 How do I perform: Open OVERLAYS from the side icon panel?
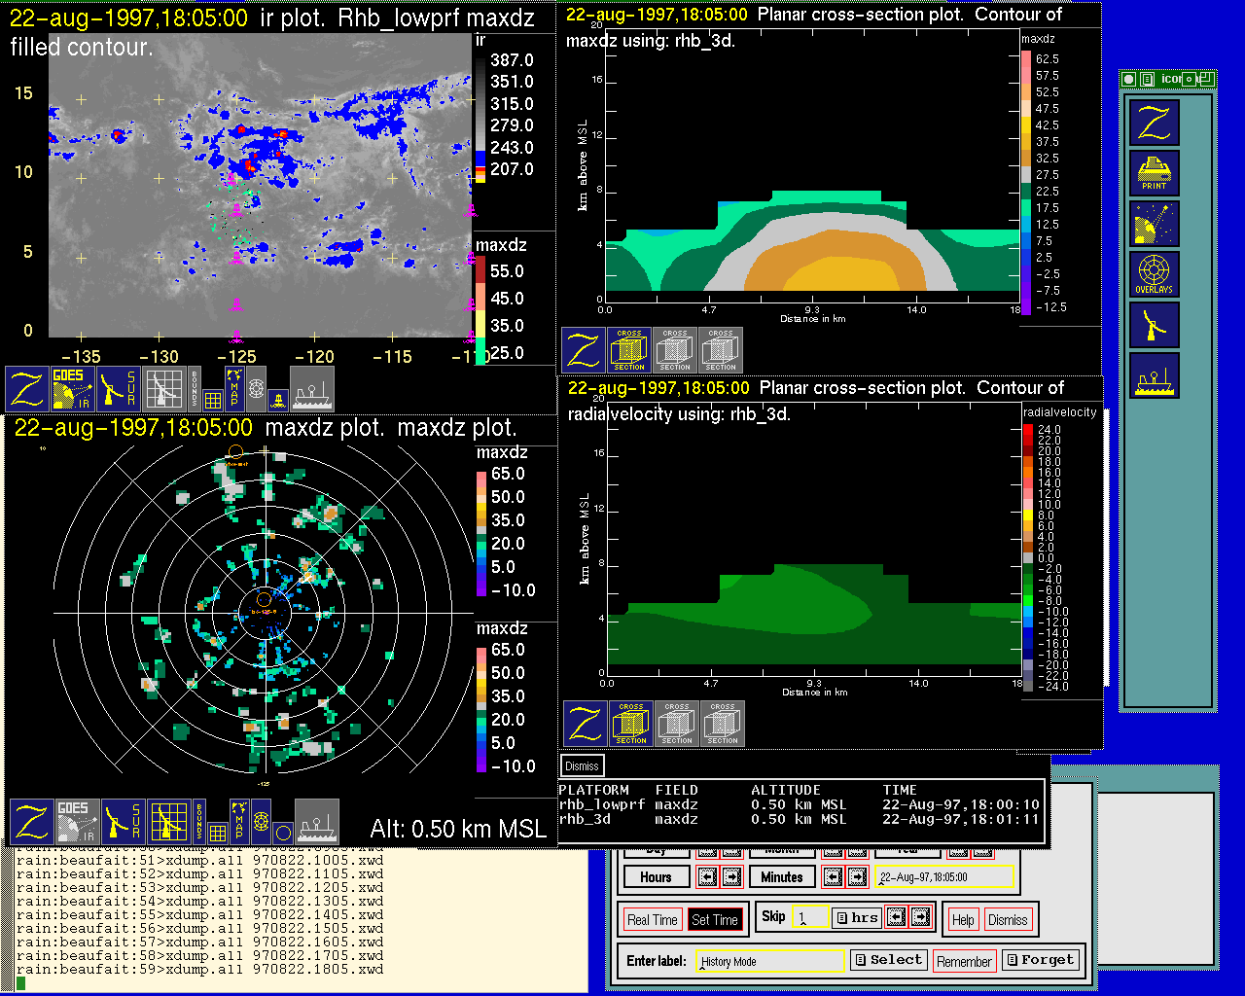1154,274
